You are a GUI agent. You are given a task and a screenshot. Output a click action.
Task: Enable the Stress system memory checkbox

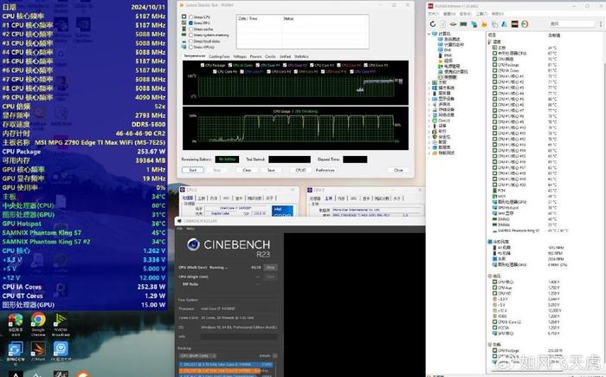coord(191,35)
